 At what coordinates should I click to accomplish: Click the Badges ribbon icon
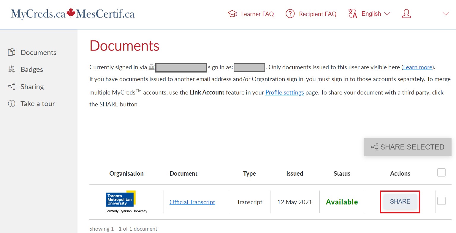pyautogui.click(x=11, y=70)
